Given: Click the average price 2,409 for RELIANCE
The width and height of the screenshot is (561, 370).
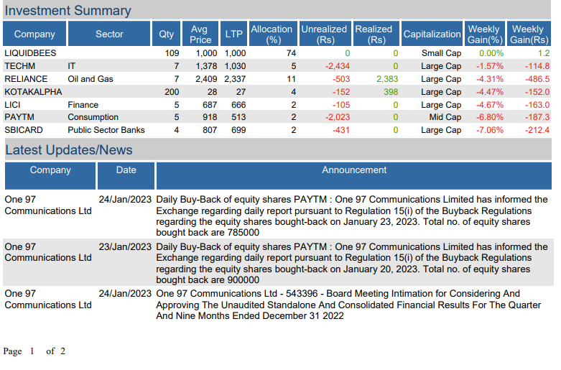Looking at the screenshot, I should [206, 79].
